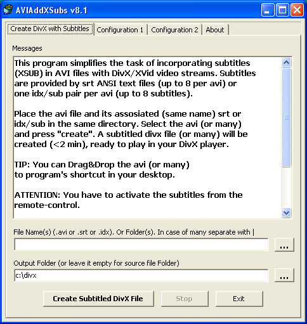The width and height of the screenshot is (307, 324).
Task: Click the 'This program simplifies the task' line
Action: pos(132,63)
